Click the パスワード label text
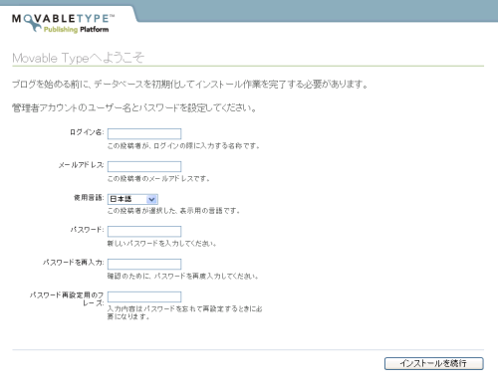This screenshot has width=498, height=387. tap(87, 230)
